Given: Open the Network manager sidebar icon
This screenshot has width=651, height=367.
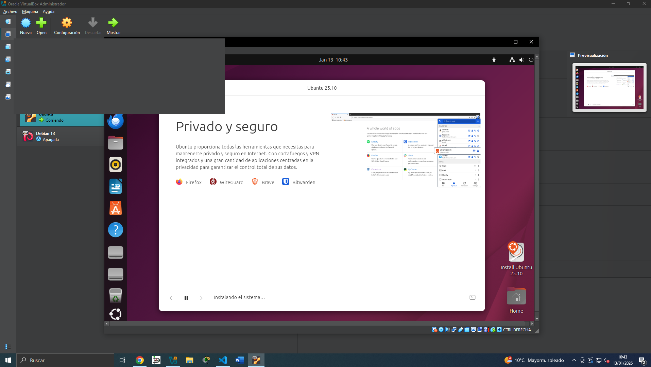Looking at the screenshot, I should 8,72.
